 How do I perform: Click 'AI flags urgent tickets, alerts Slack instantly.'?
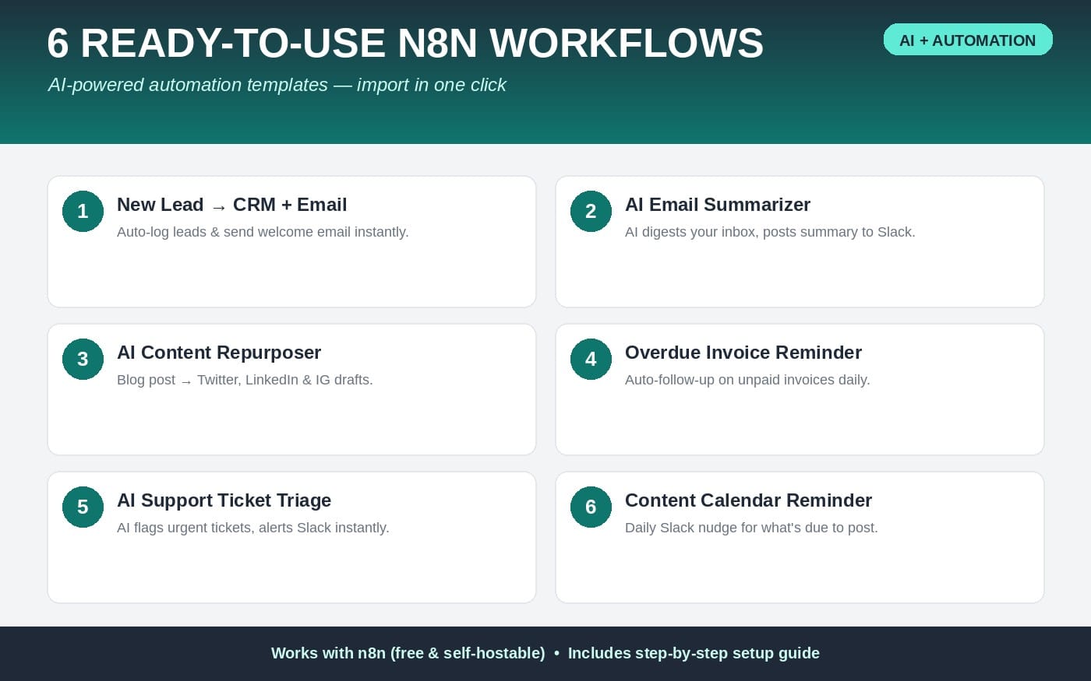253,528
